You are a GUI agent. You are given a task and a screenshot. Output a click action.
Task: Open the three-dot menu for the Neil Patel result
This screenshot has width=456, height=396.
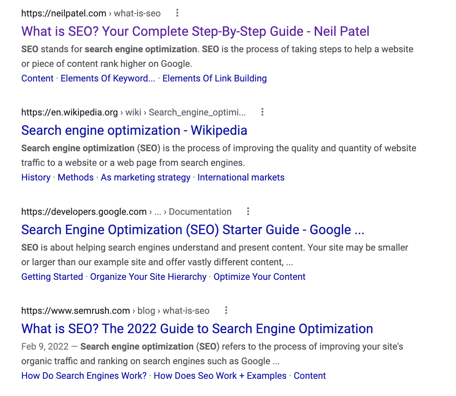(177, 13)
